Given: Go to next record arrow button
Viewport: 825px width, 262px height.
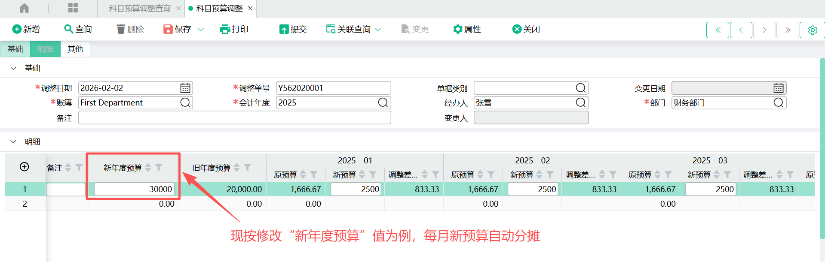Looking at the screenshot, I should click(764, 30).
